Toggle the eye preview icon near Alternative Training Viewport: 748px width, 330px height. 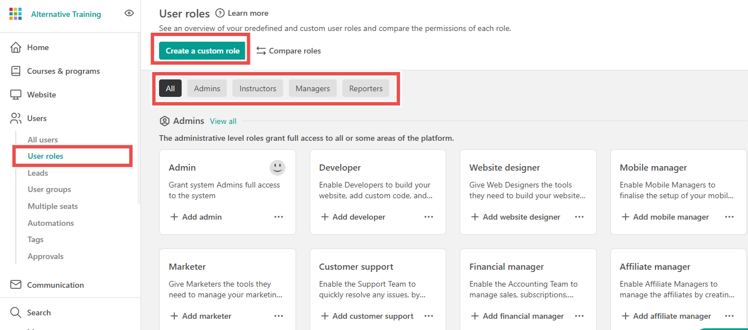tap(129, 13)
